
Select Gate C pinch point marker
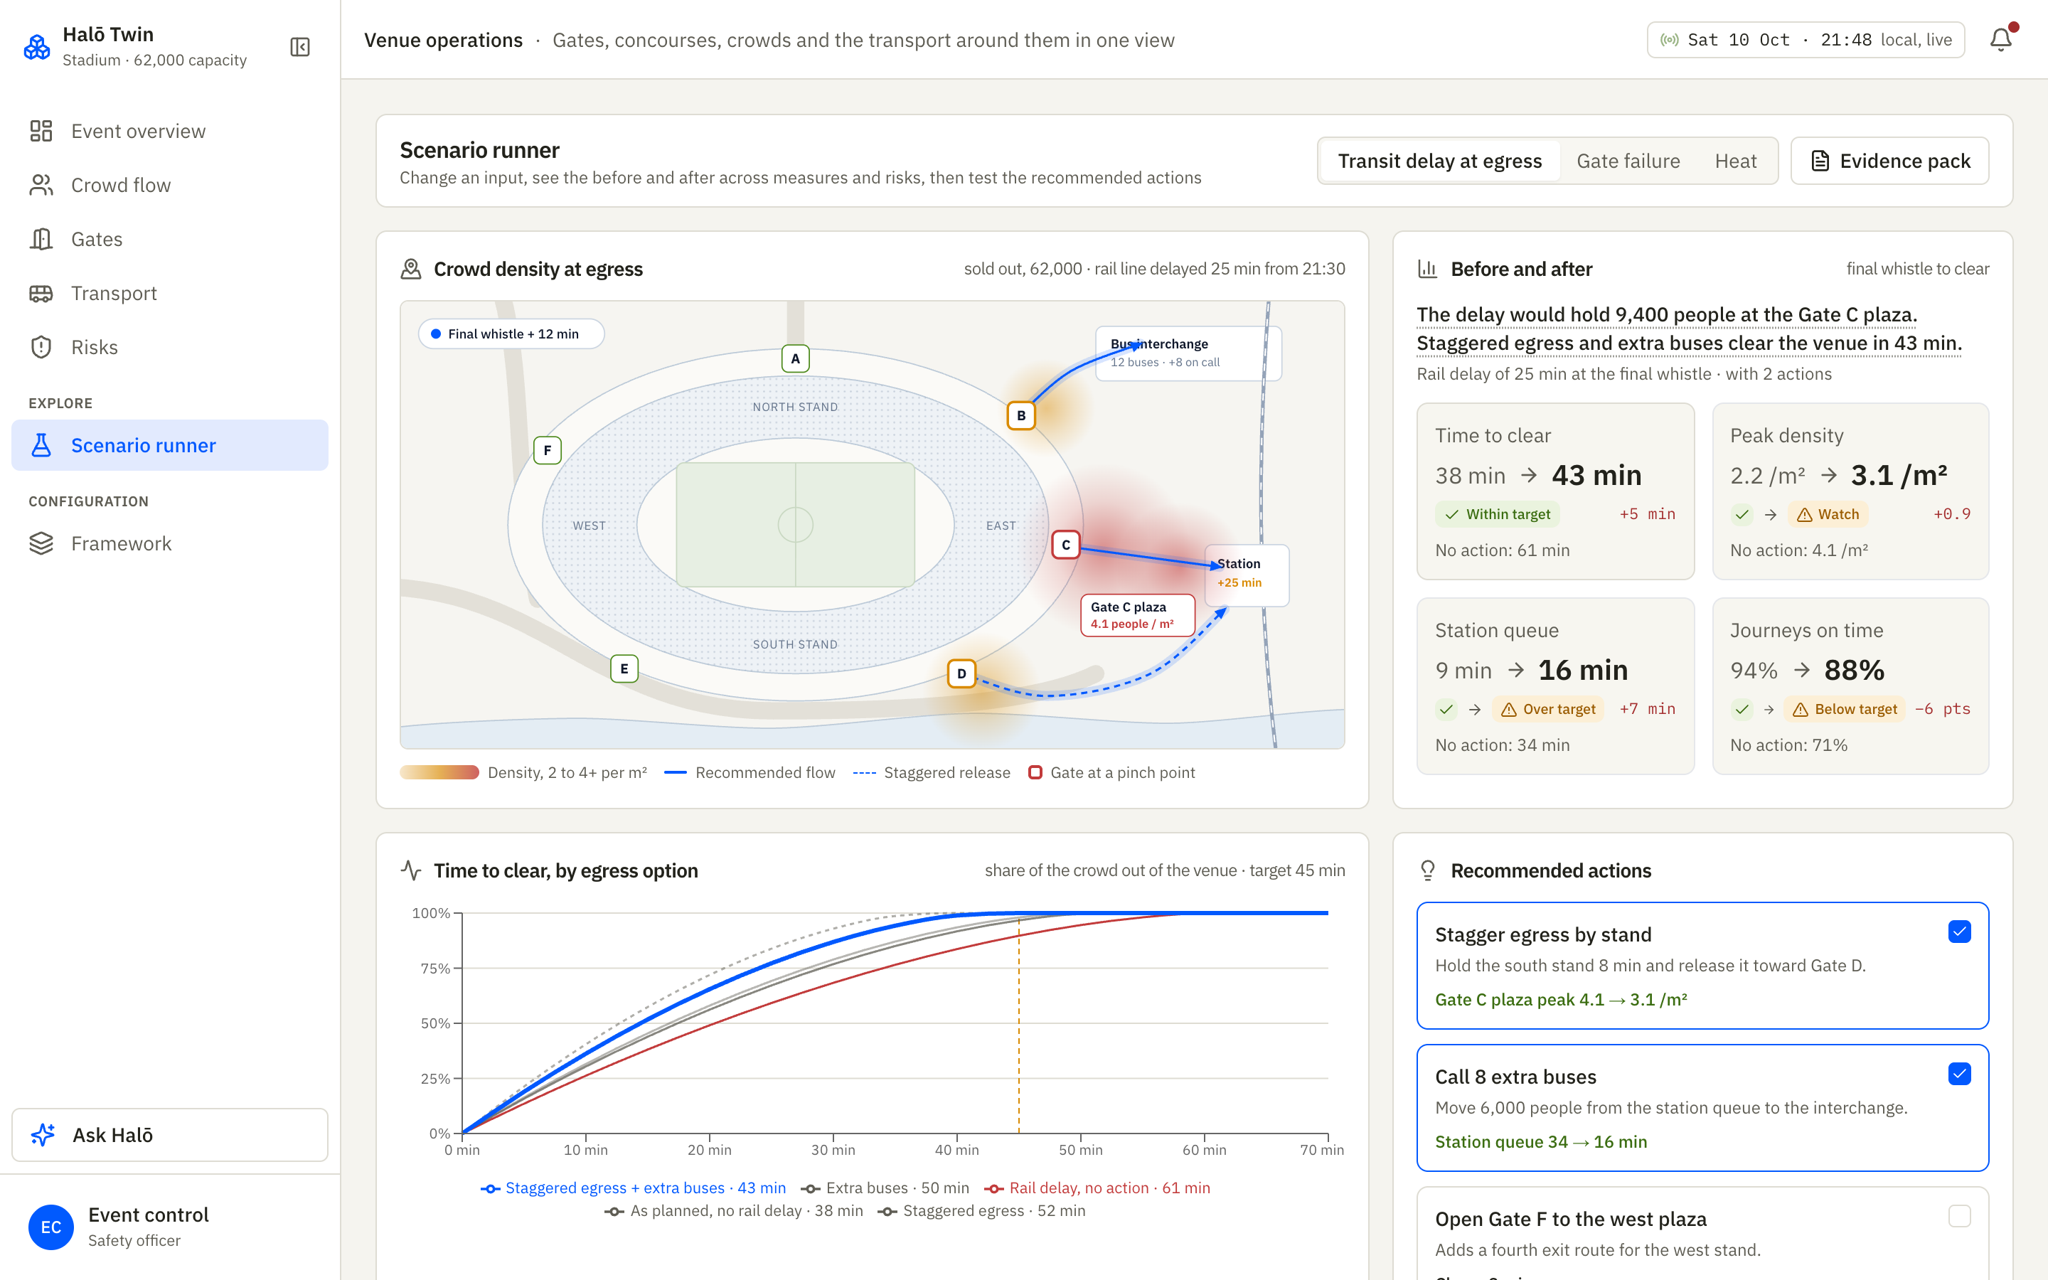pos(1065,544)
